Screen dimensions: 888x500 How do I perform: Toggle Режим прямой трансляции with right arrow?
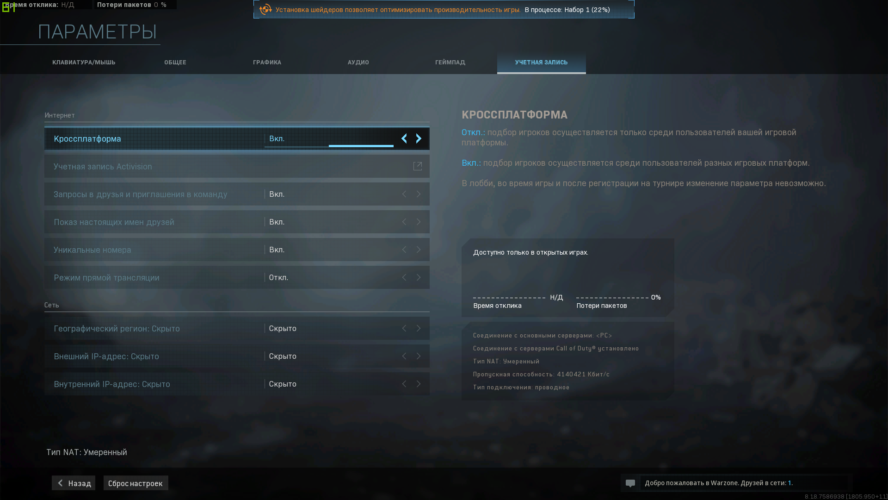419,277
